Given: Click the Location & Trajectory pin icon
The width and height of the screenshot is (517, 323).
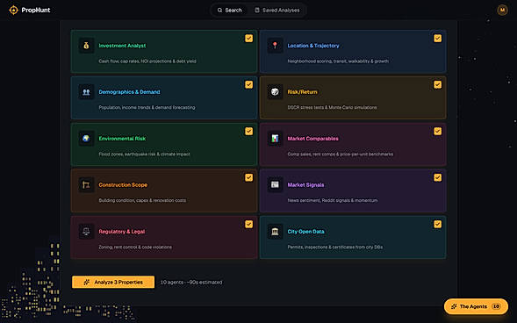Looking at the screenshot, I should click(275, 46).
